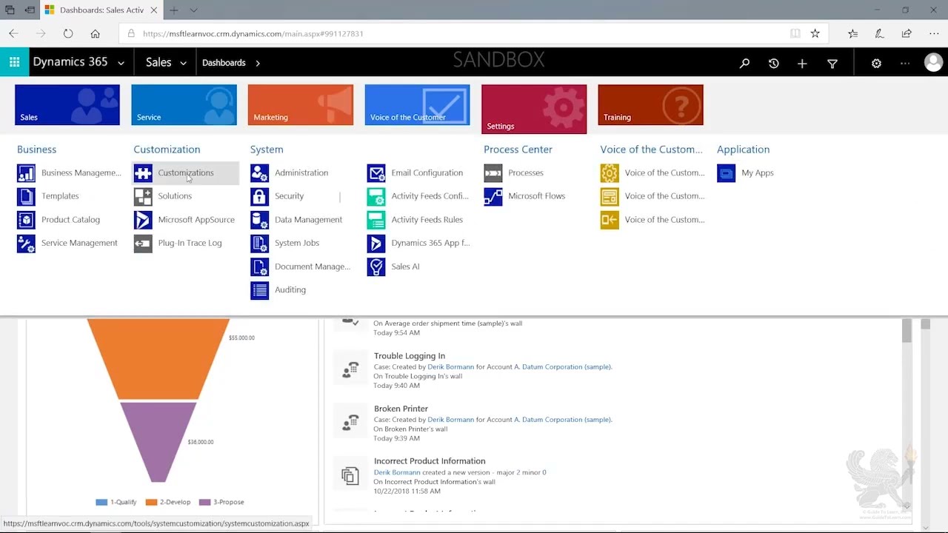Image resolution: width=948 pixels, height=533 pixels.
Task: Select the Marketing tile
Action: [x=301, y=105]
